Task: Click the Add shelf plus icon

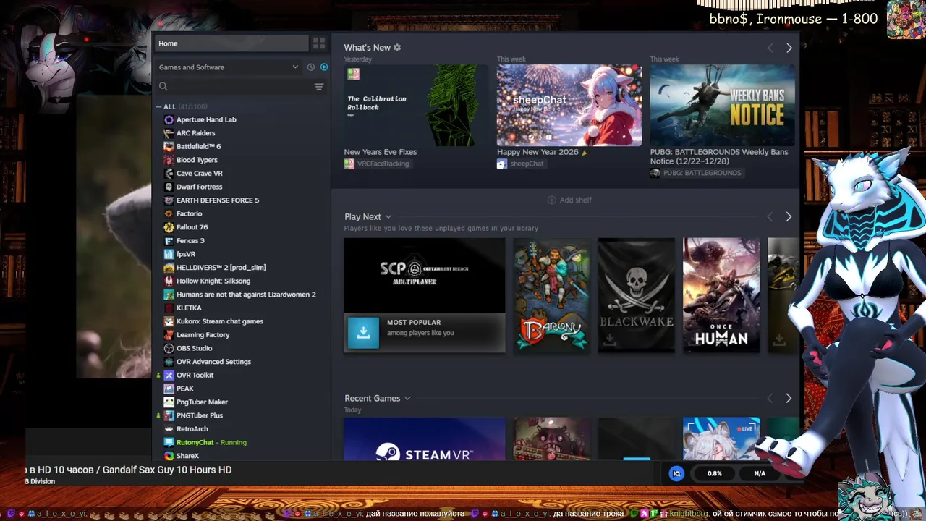Action: click(552, 200)
